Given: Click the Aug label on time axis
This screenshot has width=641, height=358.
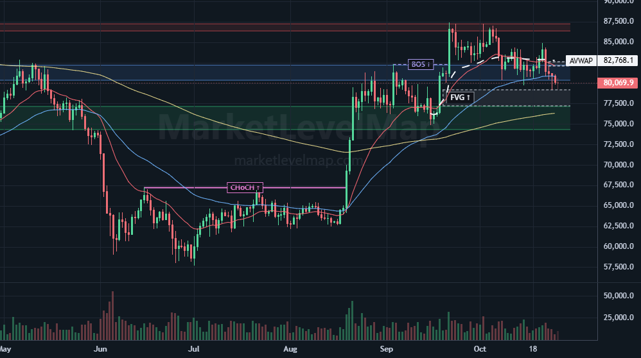Looking at the screenshot, I should coord(290,349).
